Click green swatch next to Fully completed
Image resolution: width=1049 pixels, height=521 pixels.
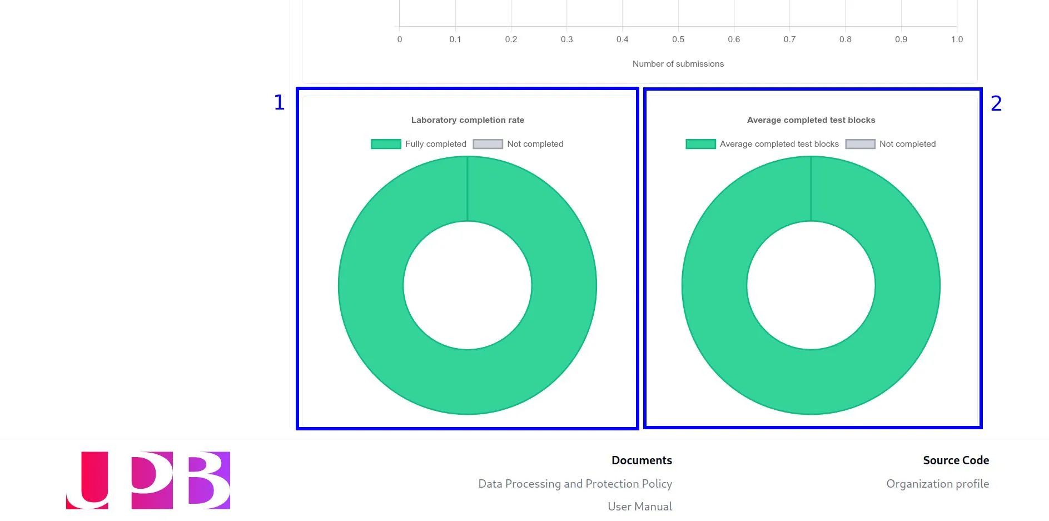tap(386, 144)
